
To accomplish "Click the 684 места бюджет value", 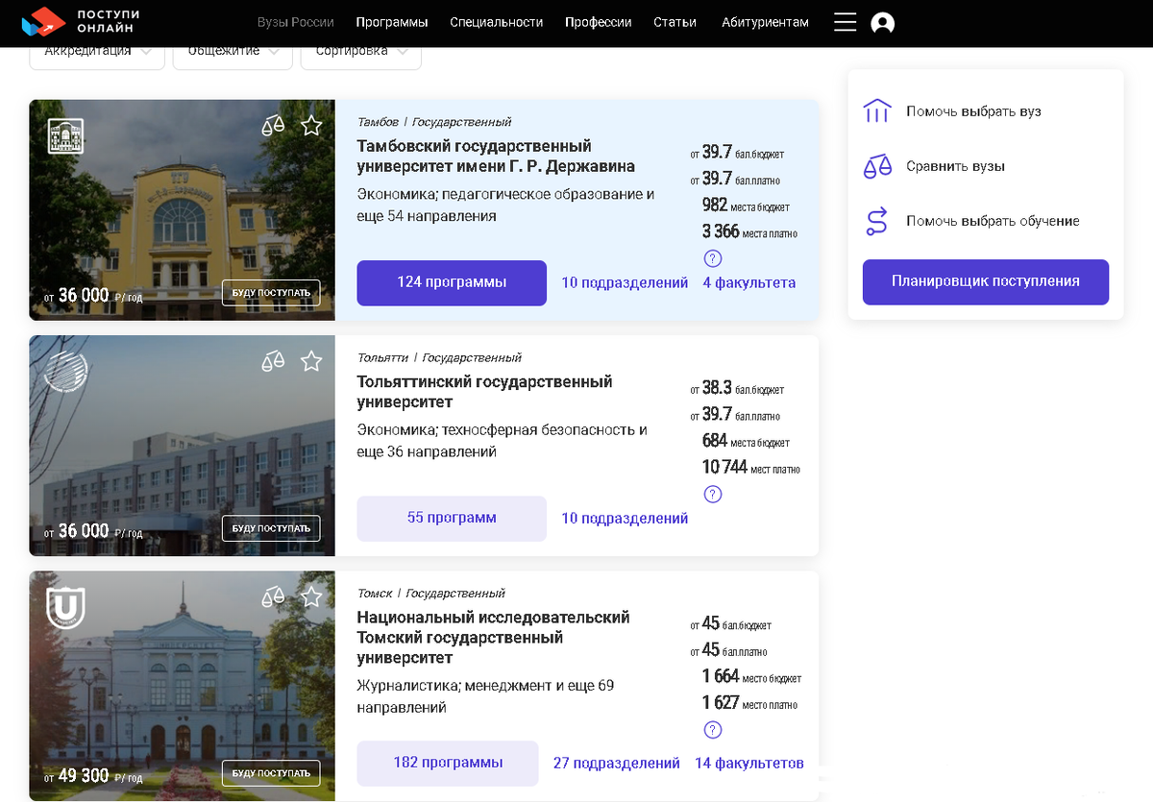I will 746,442.
